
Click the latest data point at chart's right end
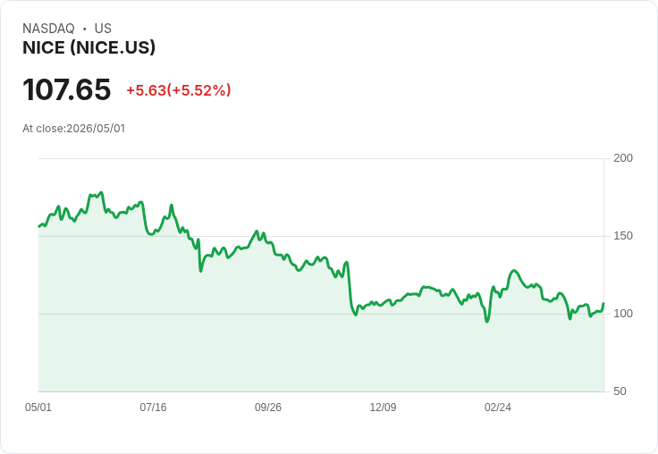[603, 303]
